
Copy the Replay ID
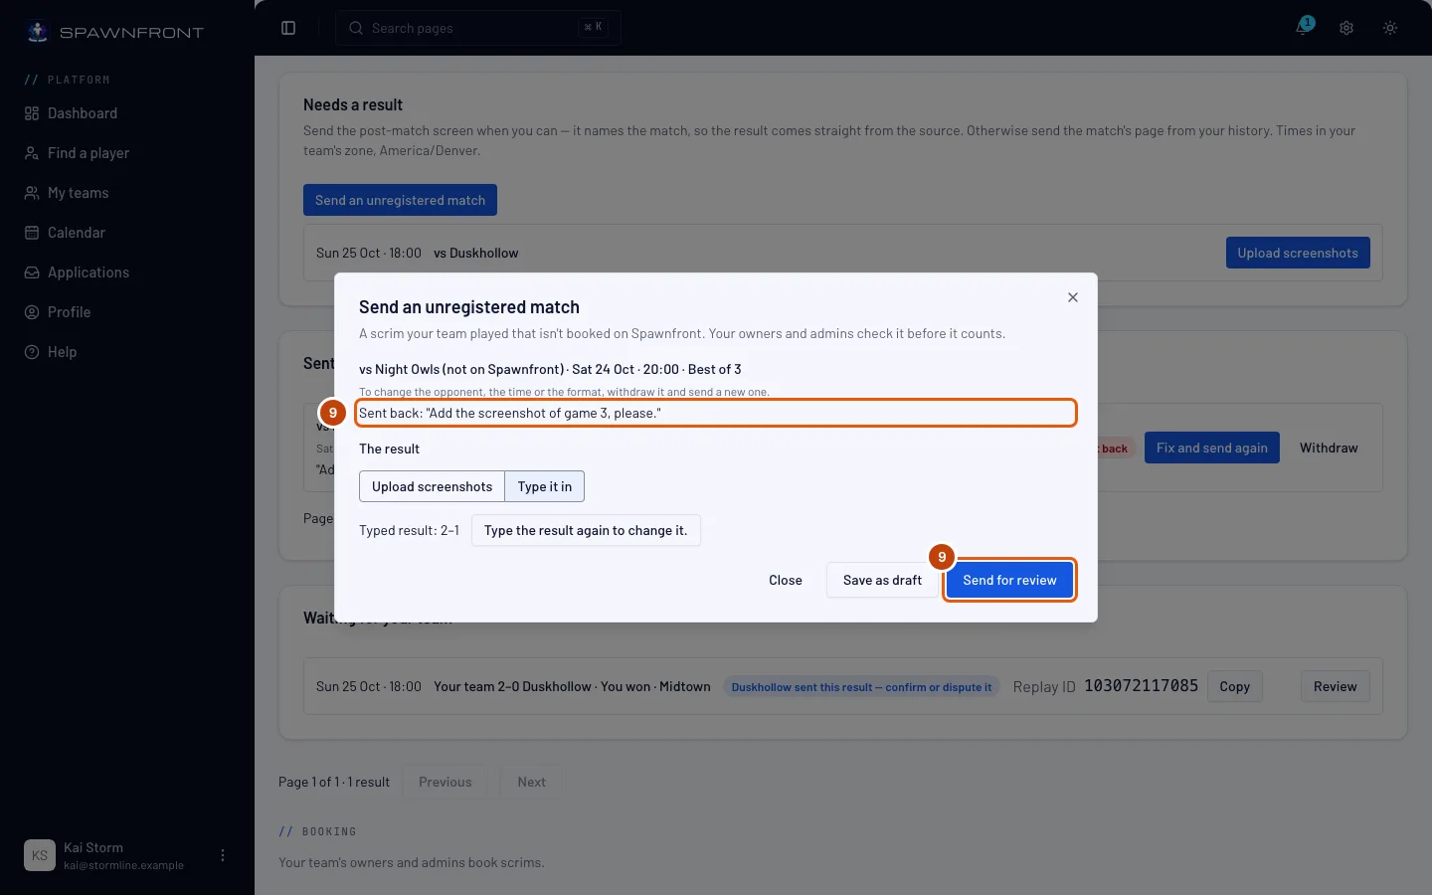[1234, 686]
